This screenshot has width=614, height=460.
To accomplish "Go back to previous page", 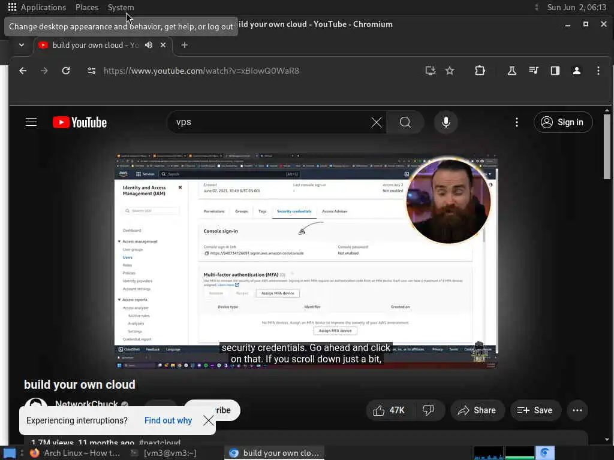I will [x=23, y=71].
